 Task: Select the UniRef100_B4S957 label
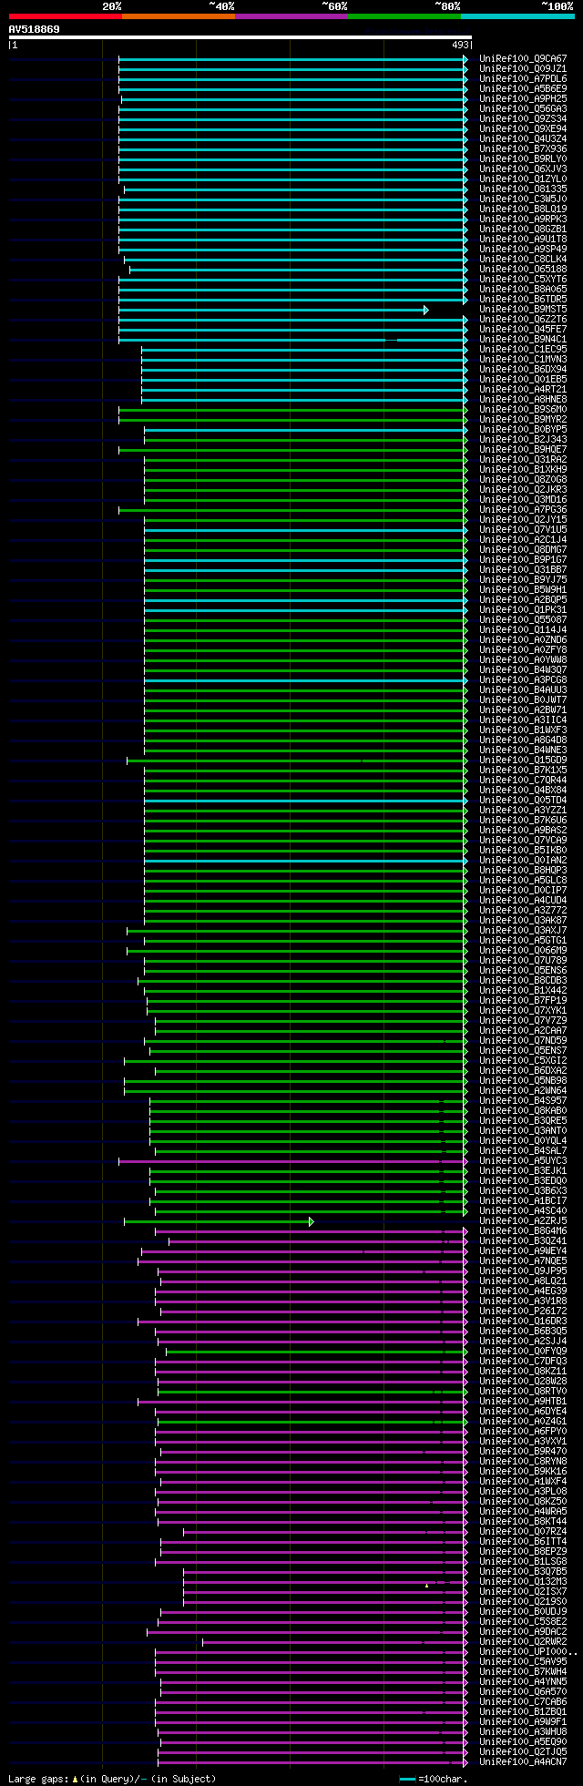[523, 1101]
